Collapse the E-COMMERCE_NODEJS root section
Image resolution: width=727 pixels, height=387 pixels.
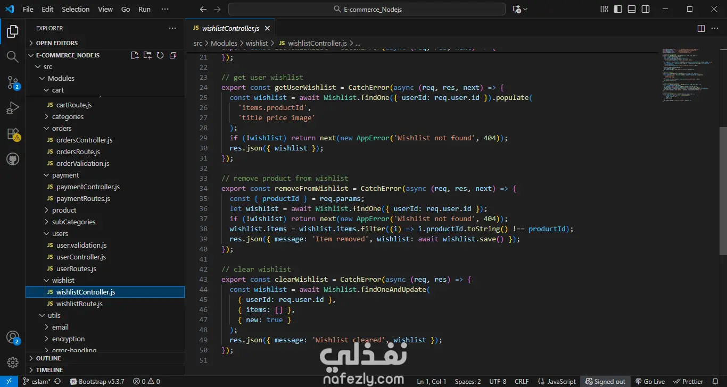click(68, 55)
